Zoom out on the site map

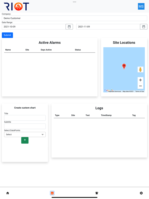(140, 86)
